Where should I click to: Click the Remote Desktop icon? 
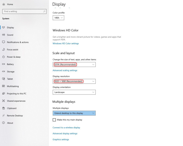pyautogui.click(x=4, y=116)
